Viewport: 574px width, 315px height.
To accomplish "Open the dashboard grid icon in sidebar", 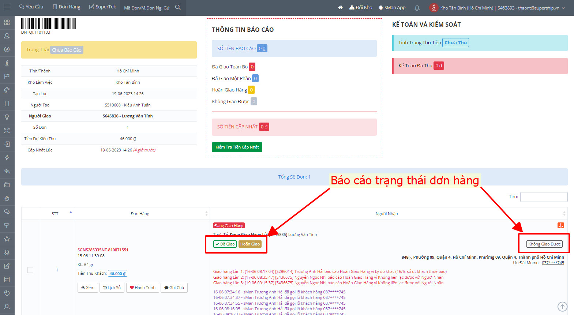I will tap(7, 22).
